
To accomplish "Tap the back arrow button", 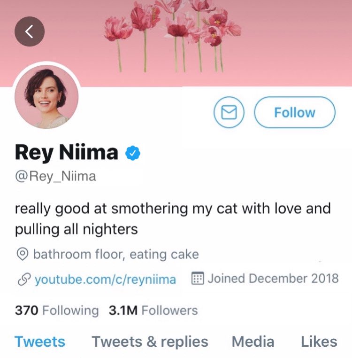I will (30, 31).
